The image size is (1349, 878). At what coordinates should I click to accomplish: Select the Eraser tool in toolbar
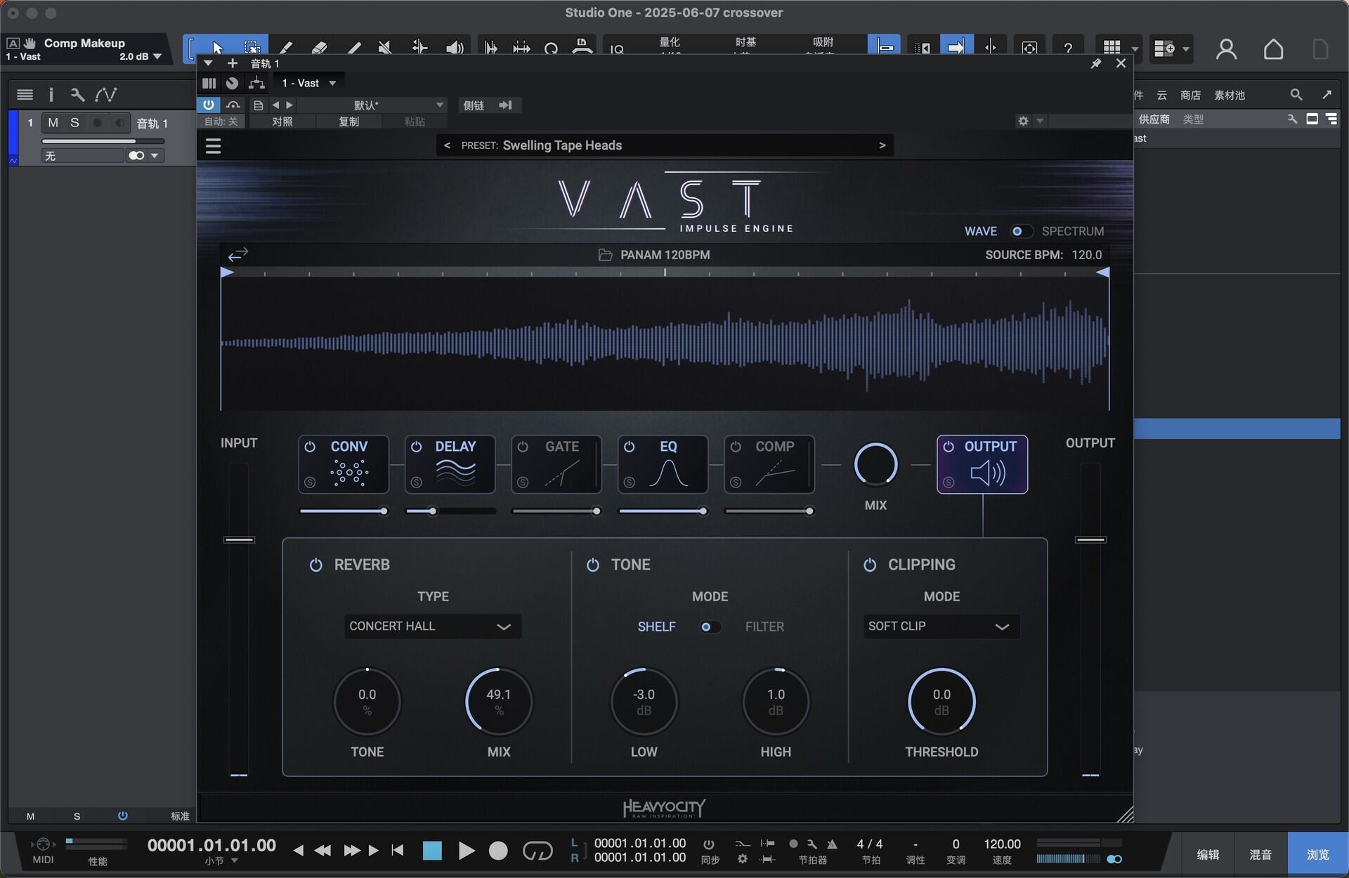coord(320,48)
